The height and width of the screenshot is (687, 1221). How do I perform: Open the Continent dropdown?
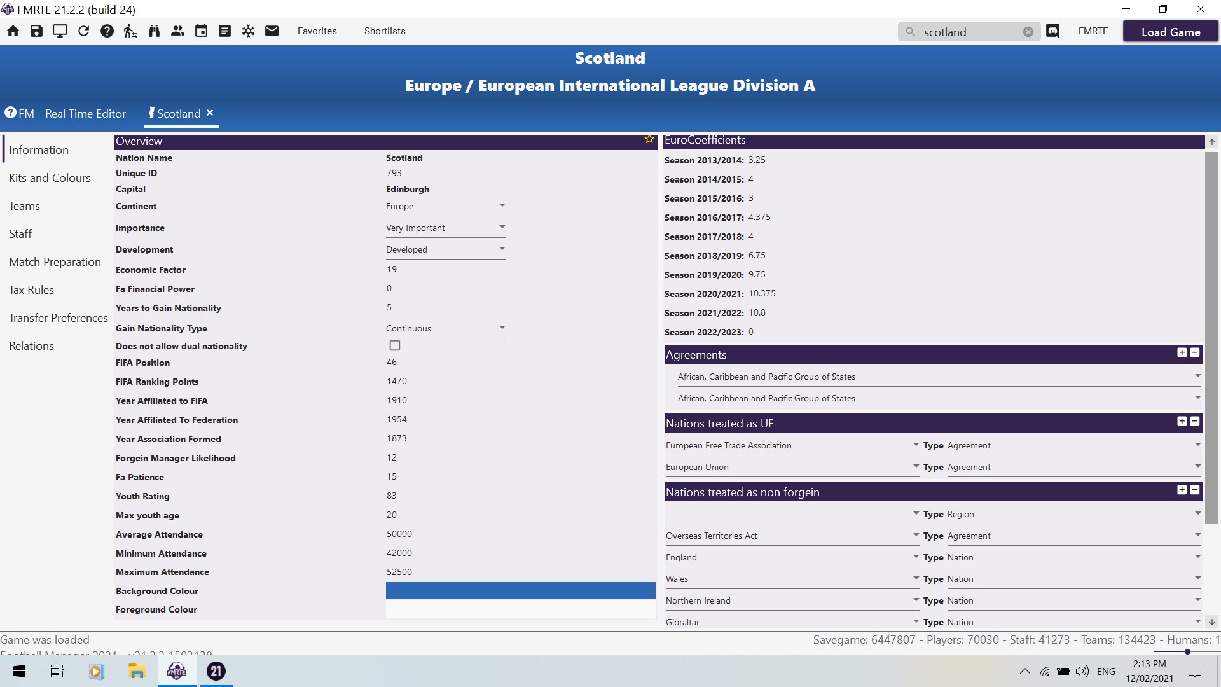click(445, 206)
